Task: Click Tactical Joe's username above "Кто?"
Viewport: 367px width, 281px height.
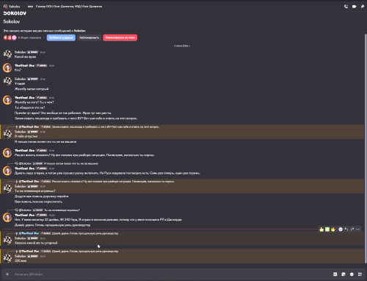Action: click(24, 65)
